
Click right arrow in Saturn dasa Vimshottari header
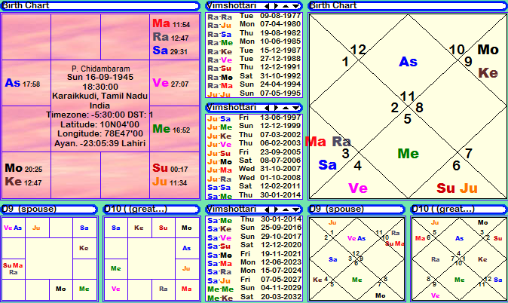click(276, 209)
